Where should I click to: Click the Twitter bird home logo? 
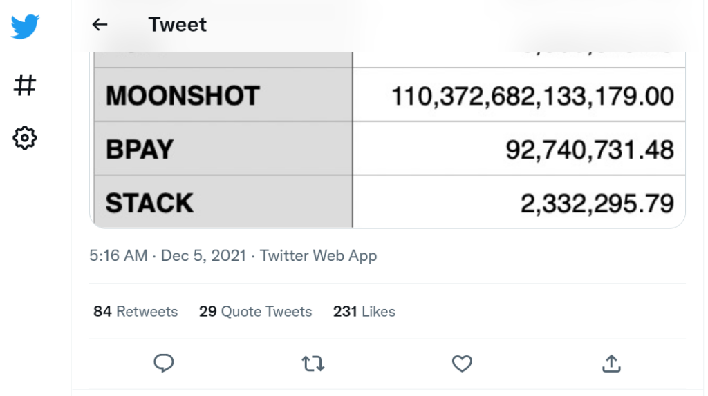coord(25,27)
